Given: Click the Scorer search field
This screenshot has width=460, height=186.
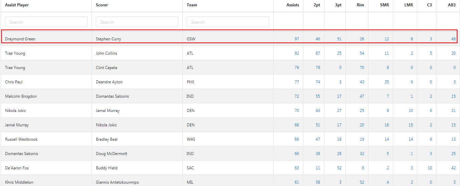Looking at the screenshot, I should tap(137, 22).
